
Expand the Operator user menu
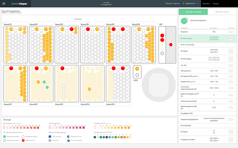pyautogui.click(x=206, y=4)
